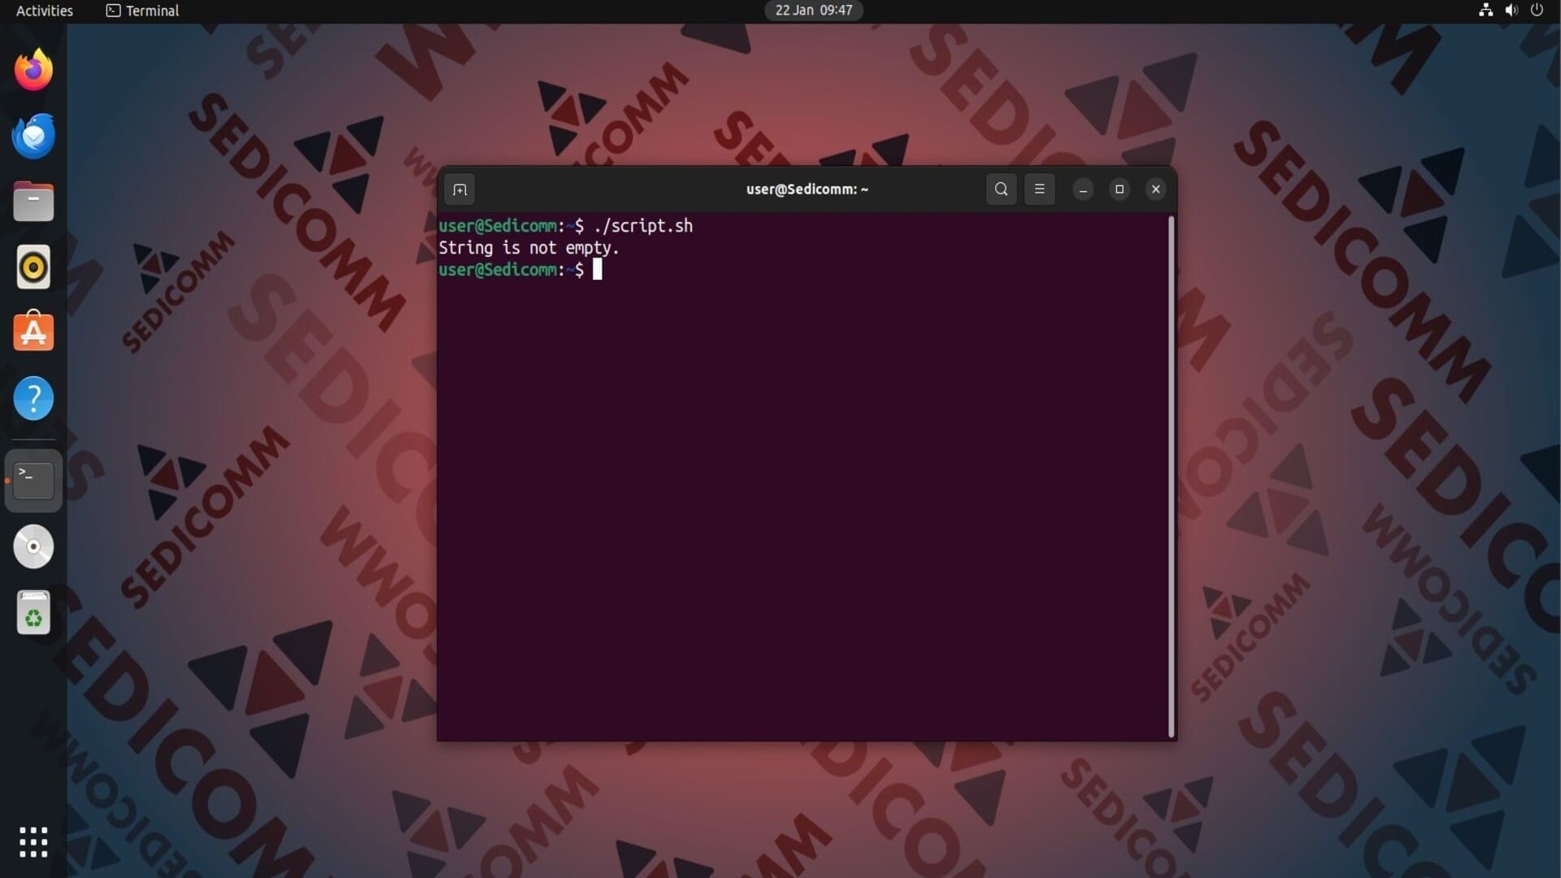Image resolution: width=1561 pixels, height=878 pixels.
Task: Open Ubuntu Software store
Action: point(33,333)
